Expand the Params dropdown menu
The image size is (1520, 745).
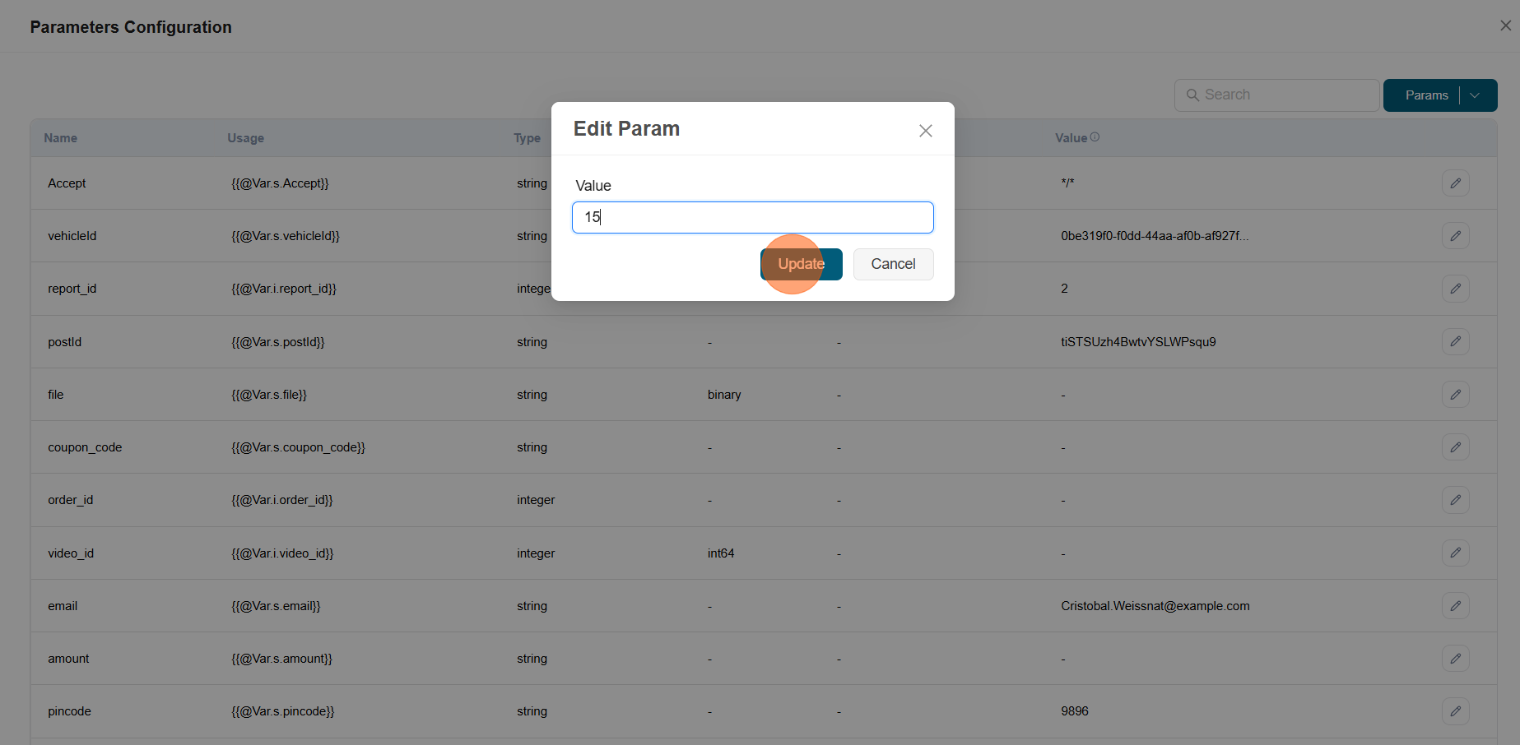(x=1476, y=95)
